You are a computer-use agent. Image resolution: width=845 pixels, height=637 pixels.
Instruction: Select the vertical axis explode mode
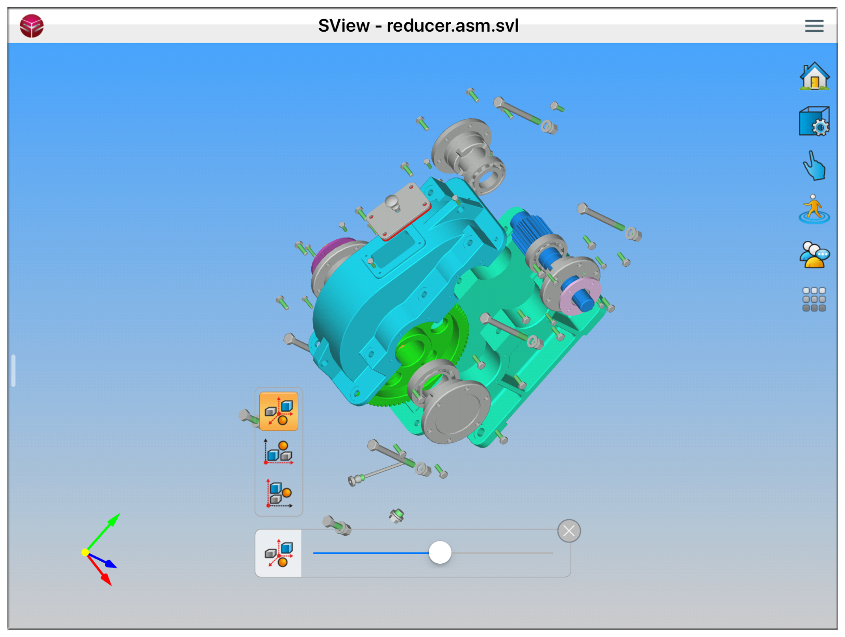(279, 493)
